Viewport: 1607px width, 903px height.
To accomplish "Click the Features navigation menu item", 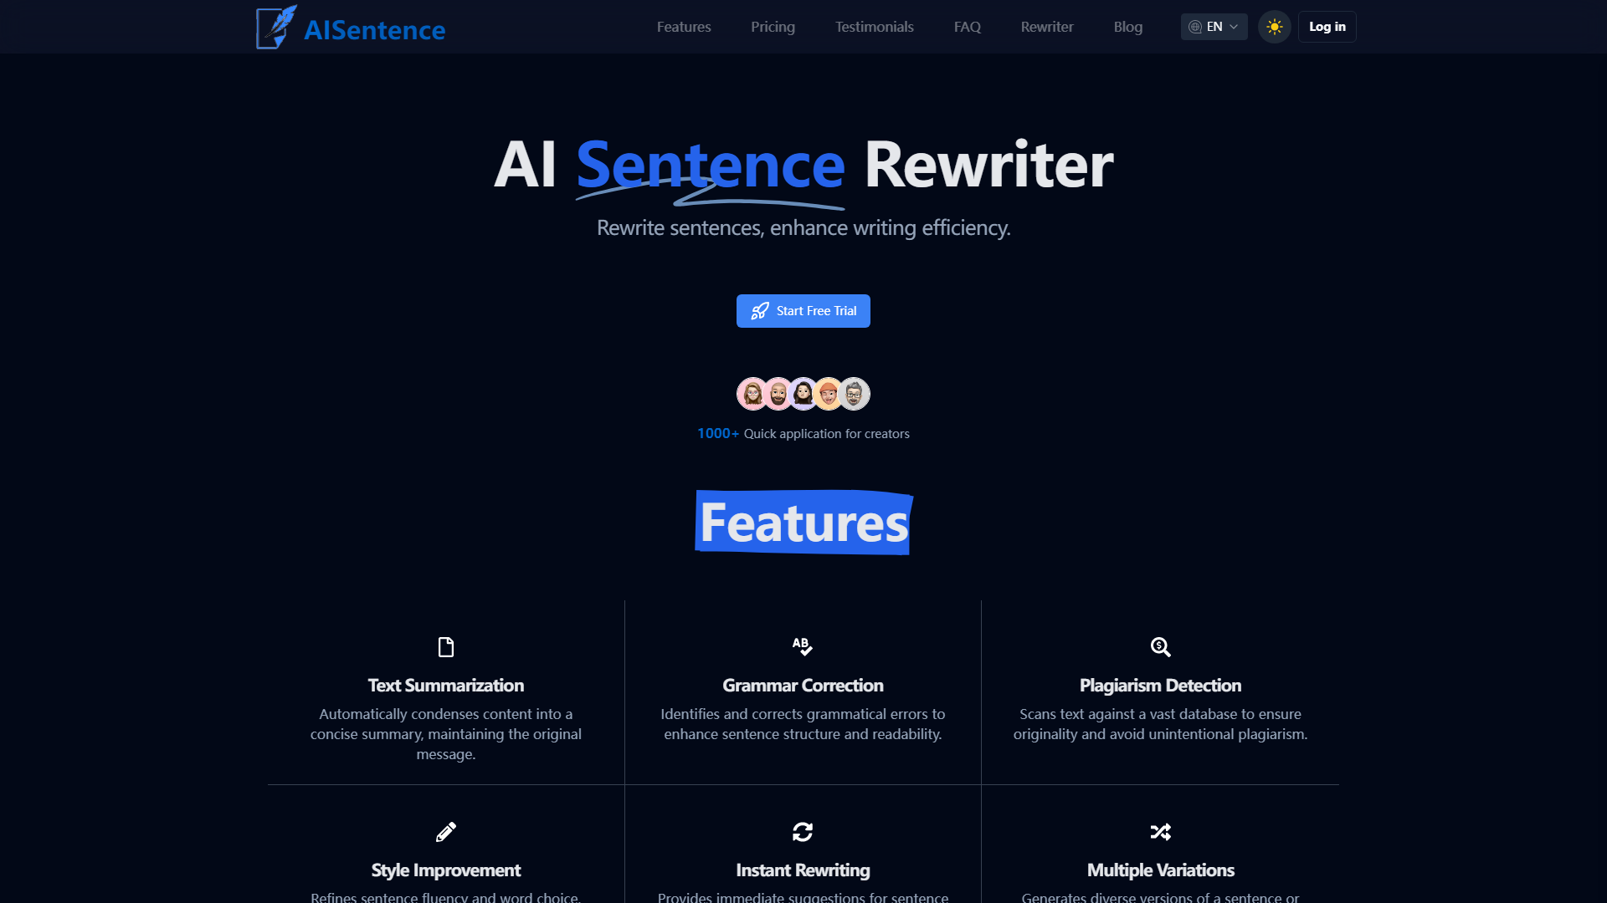I will [x=683, y=25].
